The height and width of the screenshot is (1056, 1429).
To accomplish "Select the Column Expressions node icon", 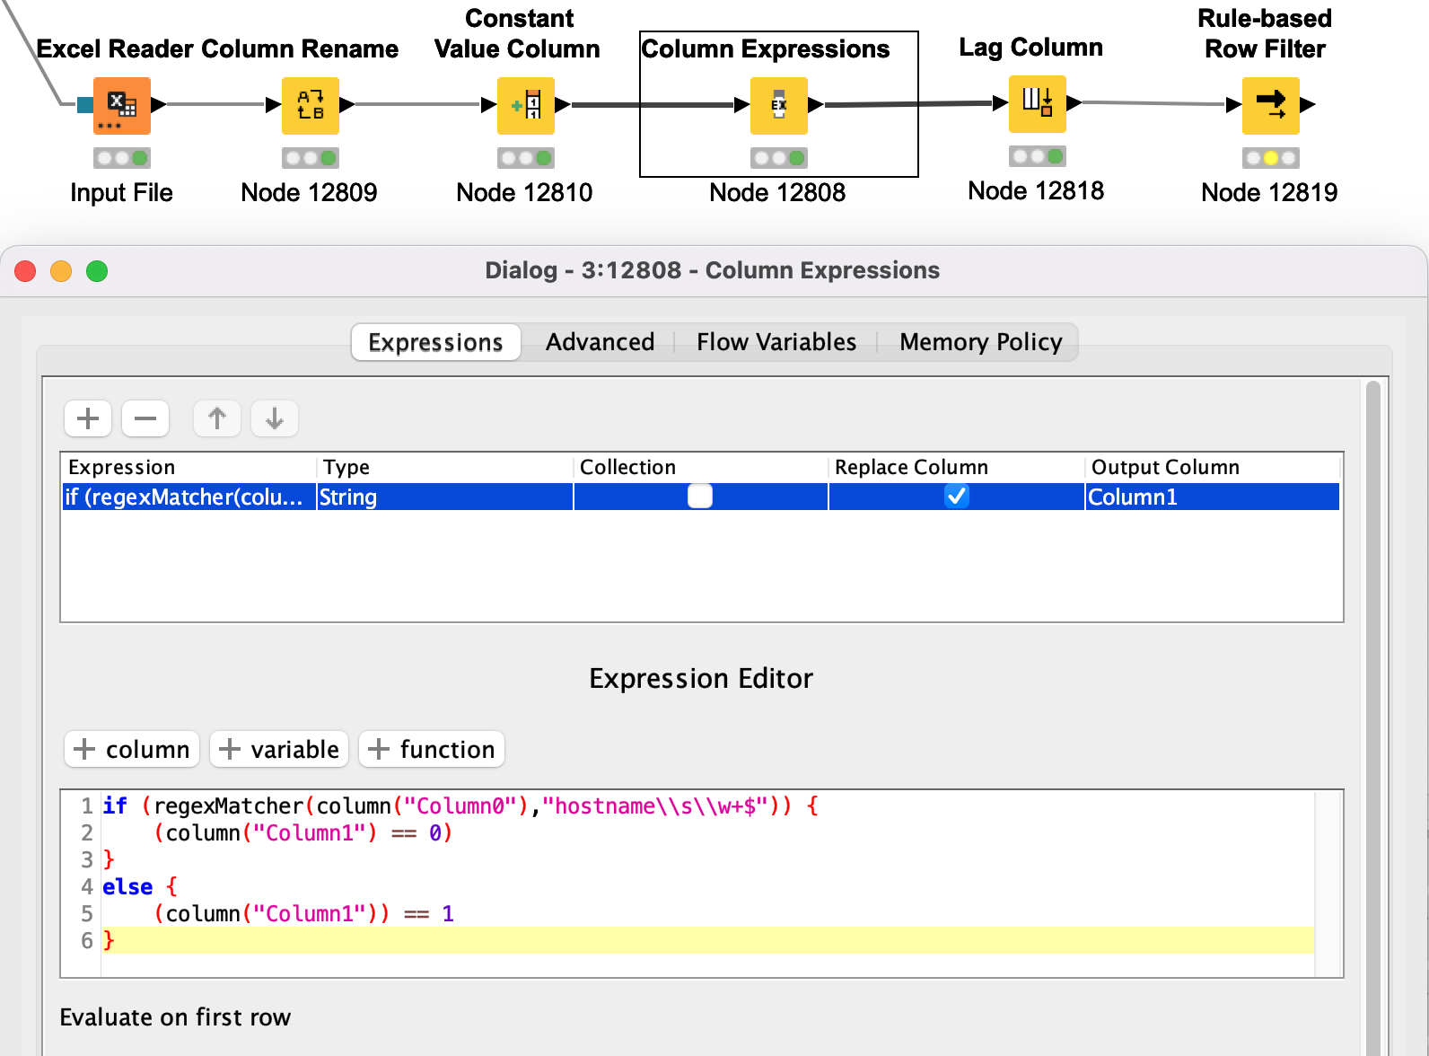I will pyautogui.click(x=778, y=105).
